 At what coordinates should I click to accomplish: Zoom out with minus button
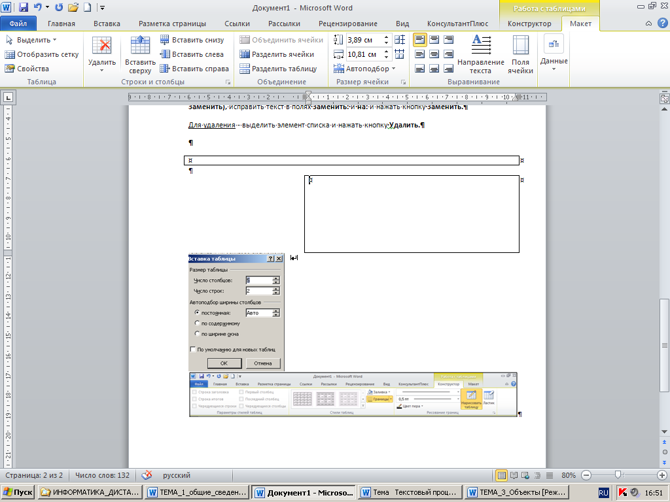click(586, 475)
